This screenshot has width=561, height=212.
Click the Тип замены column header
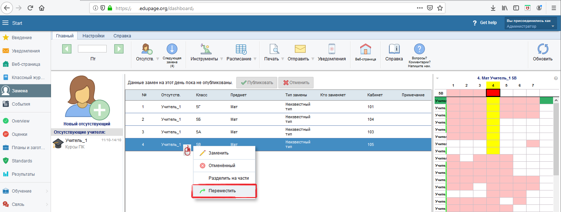[x=296, y=95]
